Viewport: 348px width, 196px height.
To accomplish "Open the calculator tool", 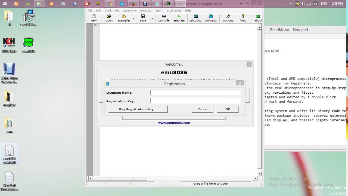I will pyautogui.click(x=196, y=18).
